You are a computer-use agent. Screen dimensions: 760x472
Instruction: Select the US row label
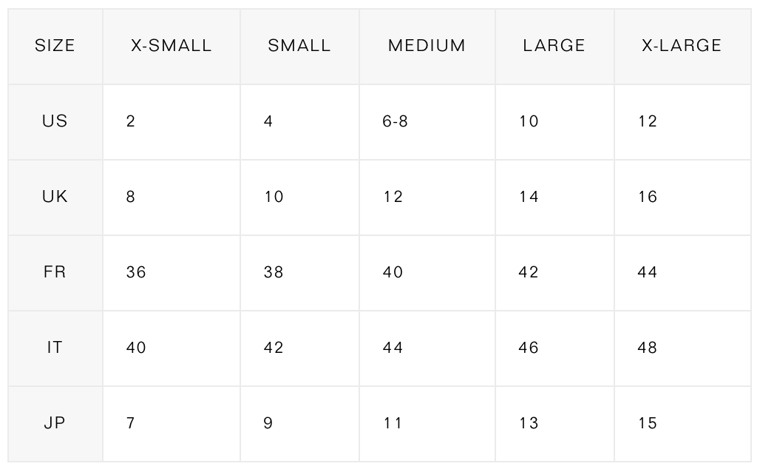(x=55, y=121)
